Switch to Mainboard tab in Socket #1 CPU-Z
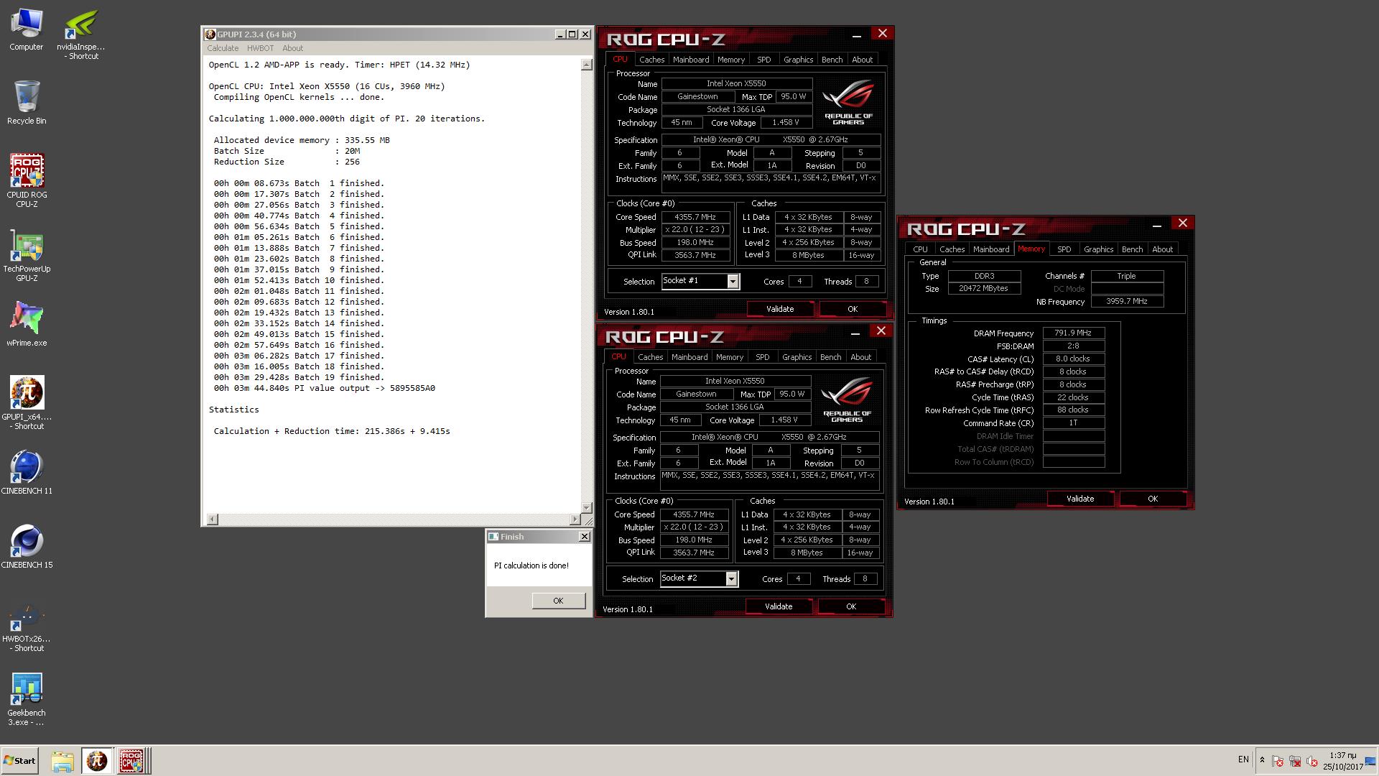Viewport: 1379px width, 776px height. click(691, 60)
